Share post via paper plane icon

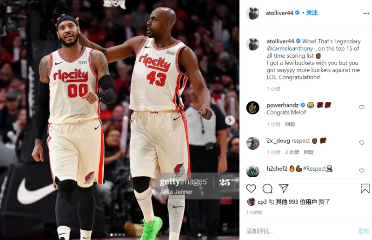point(284,188)
